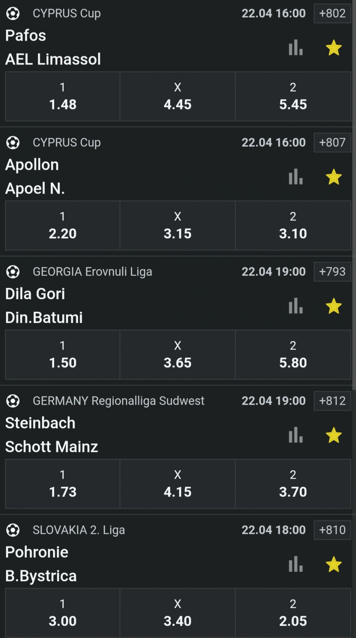Click soccer ball icon beside GEORGIA Erovnuli Liga
356x638 pixels.
[x=13, y=272]
